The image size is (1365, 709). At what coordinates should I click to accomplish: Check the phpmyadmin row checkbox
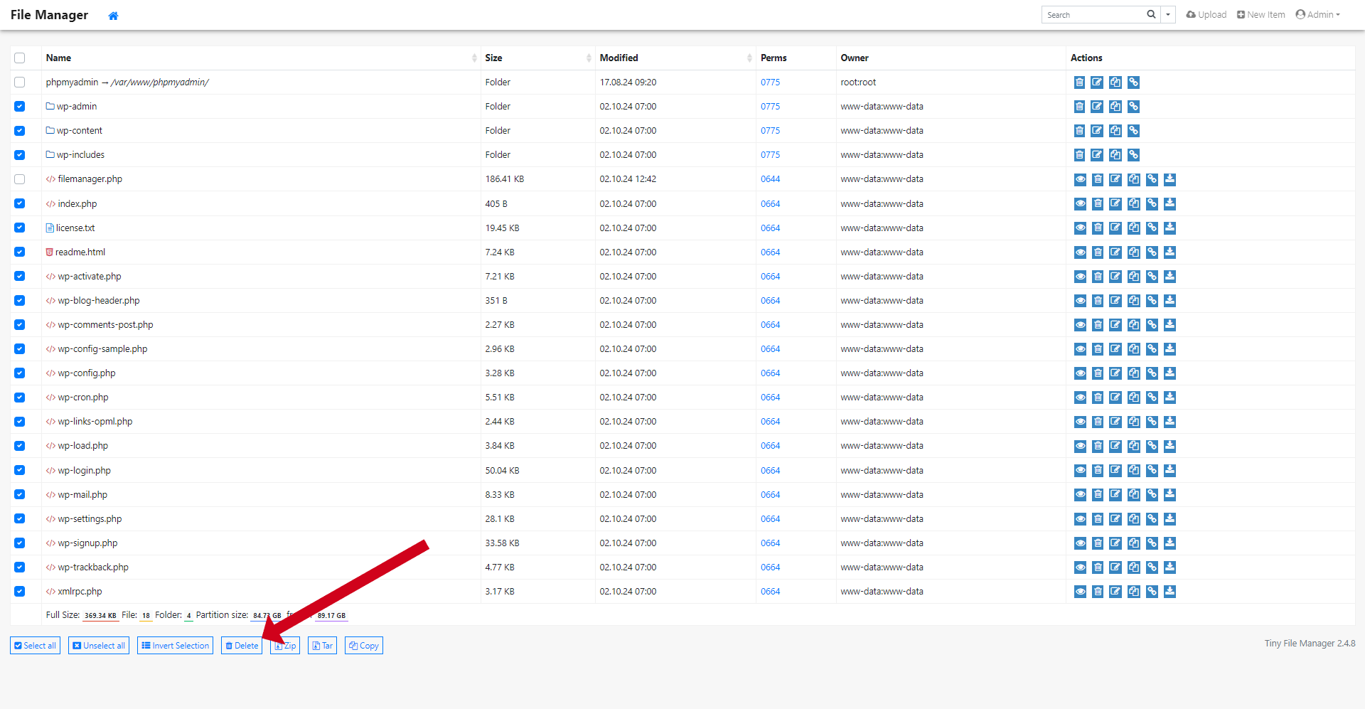click(20, 82)
